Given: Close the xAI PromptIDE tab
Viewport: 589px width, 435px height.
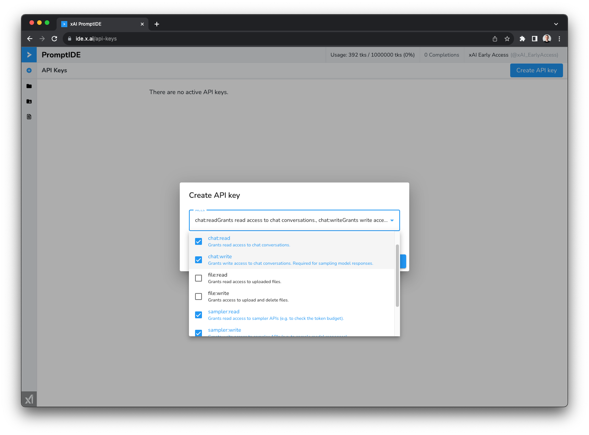Looking at the screenshot, I should pos(142,24).
